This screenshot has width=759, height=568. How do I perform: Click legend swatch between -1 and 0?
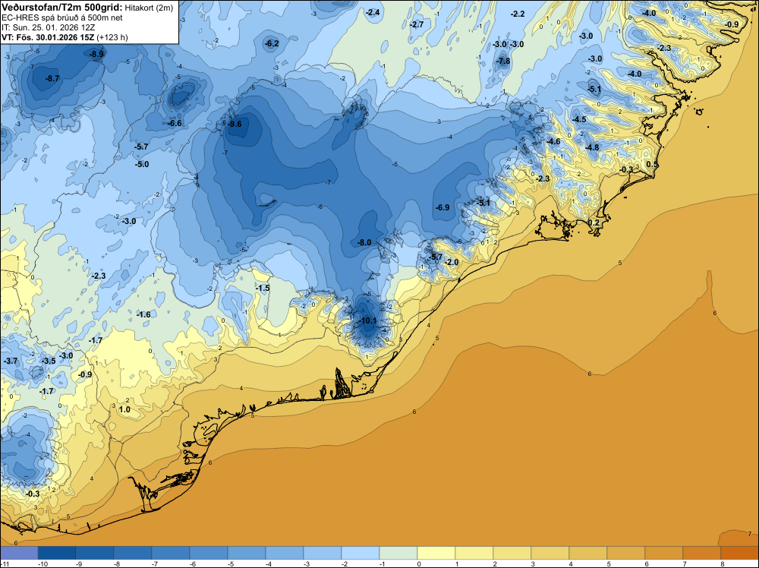398,553
